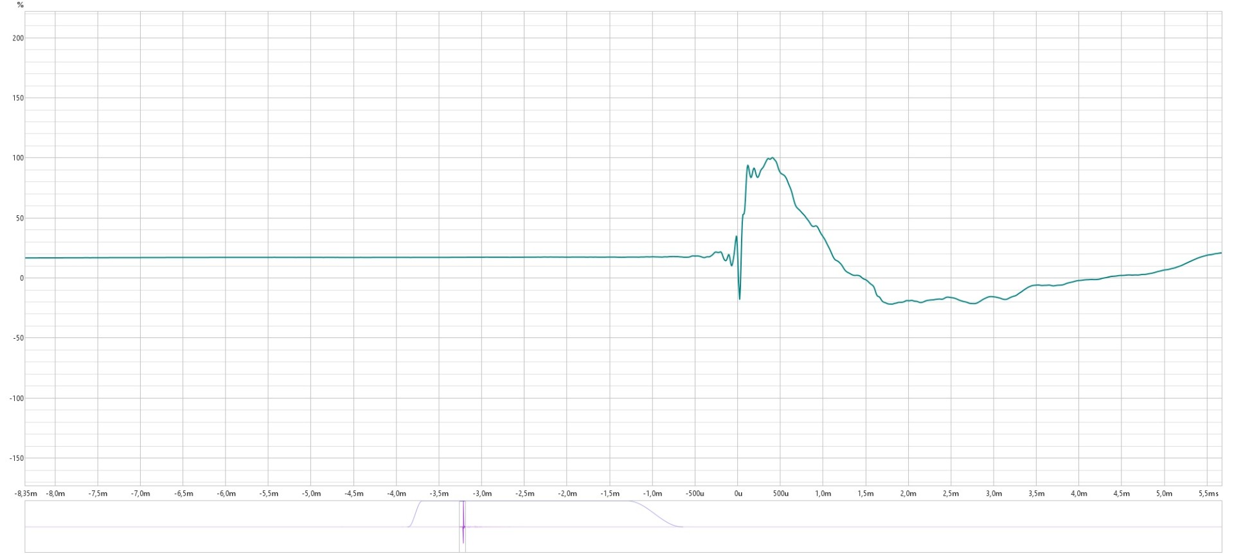Click the window's left rising edge in overview
This screenshot has height=554, width=1234.
tap(415, 514)
